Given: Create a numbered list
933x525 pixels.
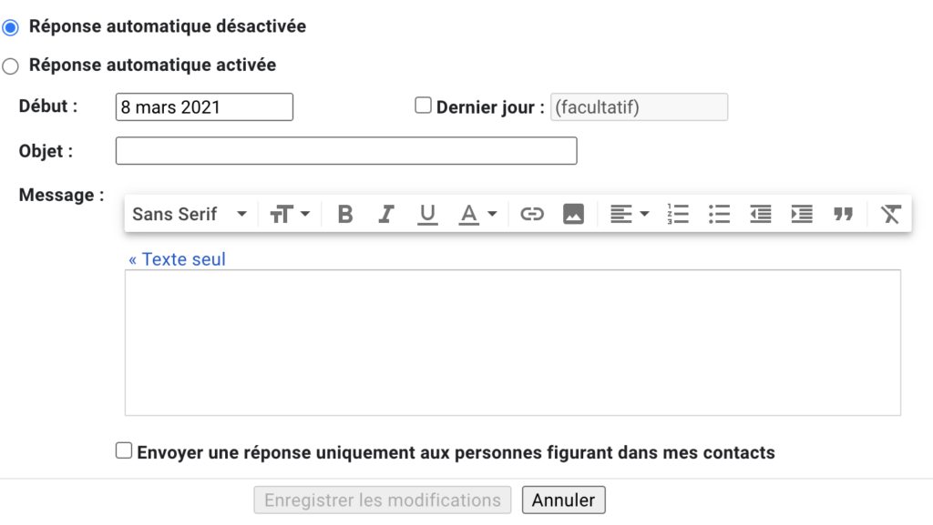Looking at the screenshot, I should point(678,215).
